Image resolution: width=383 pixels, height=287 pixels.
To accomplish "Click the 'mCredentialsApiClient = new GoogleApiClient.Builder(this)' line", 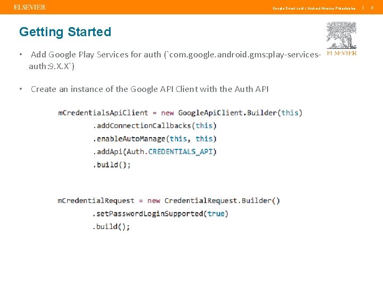I will point(180,113).
